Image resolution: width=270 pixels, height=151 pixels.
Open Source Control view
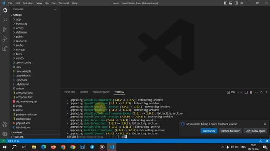click(5, 29)
